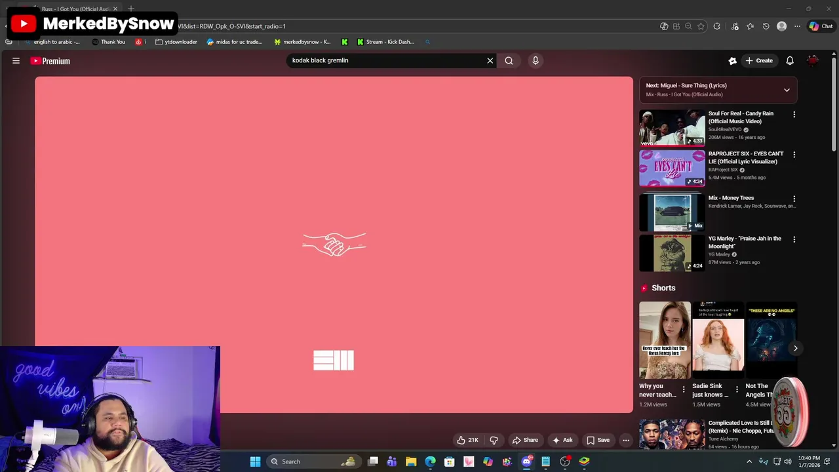Run search with the magnifier button

(x=509, y=60)
